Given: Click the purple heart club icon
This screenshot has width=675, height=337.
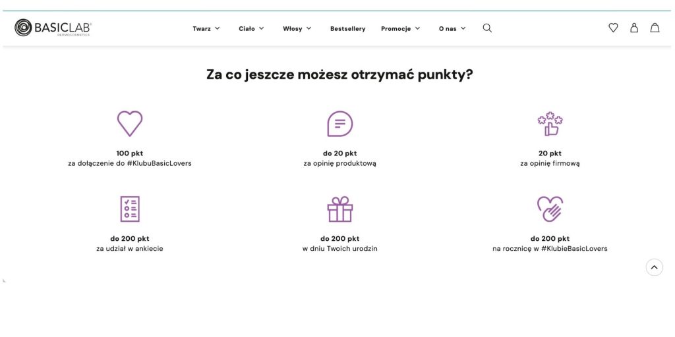Looking at the screenshot, I should coord(130,124).
